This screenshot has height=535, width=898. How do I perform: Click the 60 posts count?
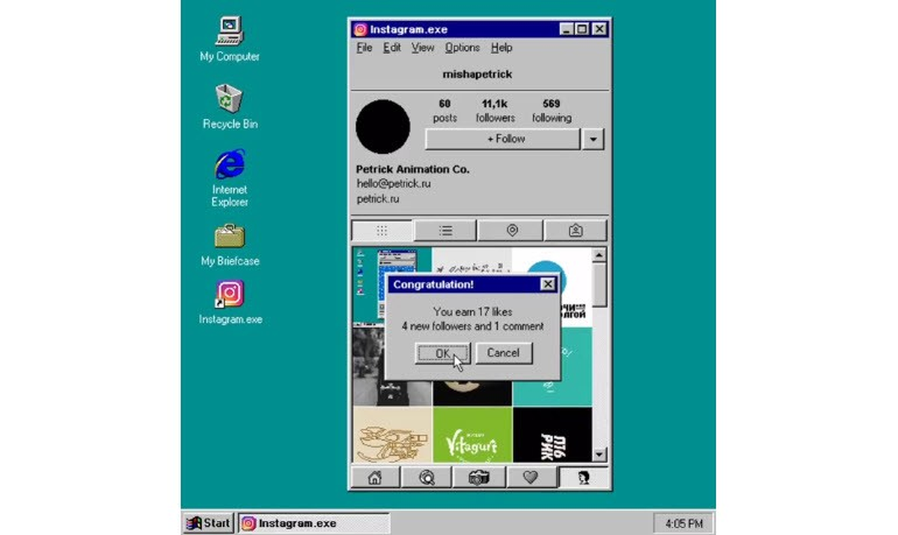click(445, 111)
